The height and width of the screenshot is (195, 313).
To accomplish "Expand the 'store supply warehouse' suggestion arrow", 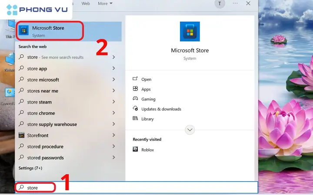I will 113,124.
